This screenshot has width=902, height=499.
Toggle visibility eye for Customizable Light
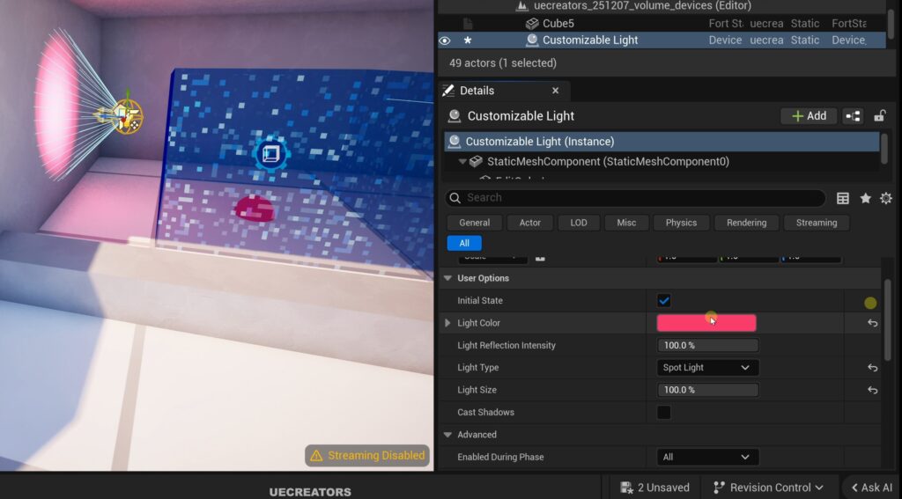[445, 40]
